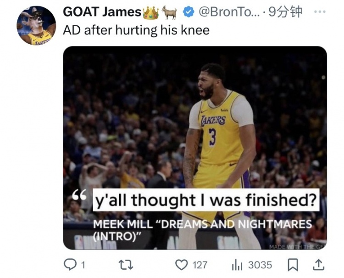Open the three-dot more options menu
Image resolution: width=344 pixels, height=278 pixels.
(319, 12)
